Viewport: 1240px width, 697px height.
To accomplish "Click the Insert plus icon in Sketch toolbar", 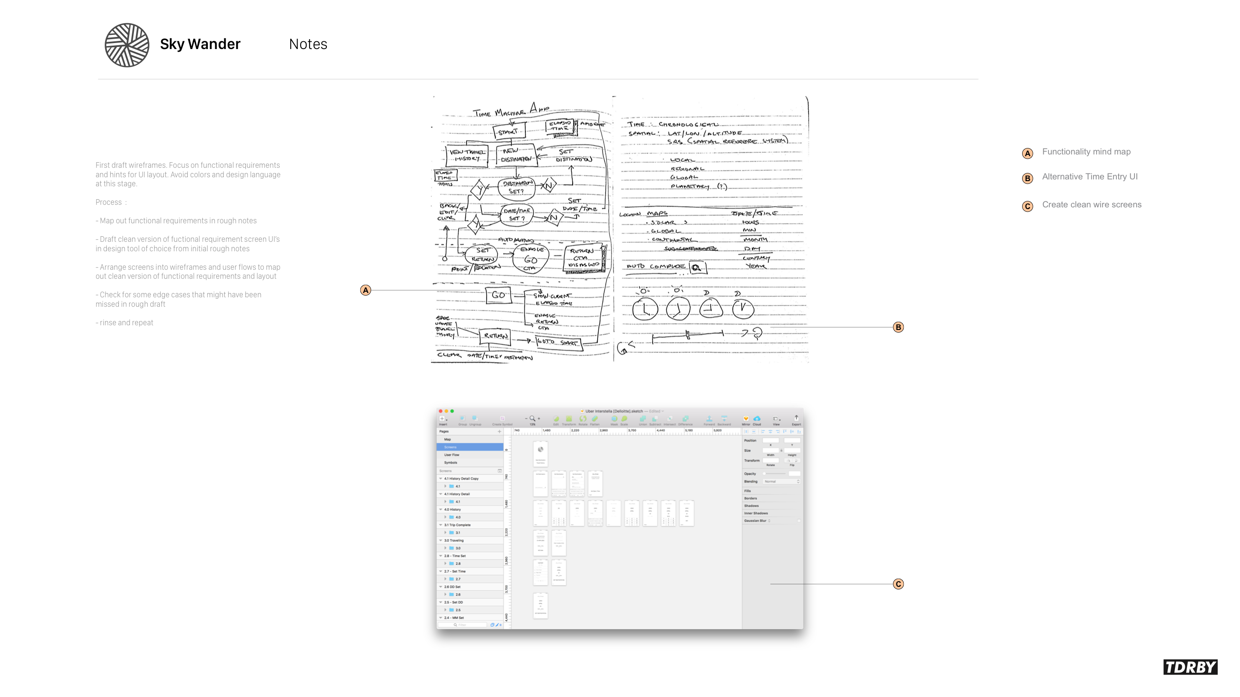I will coord(442,419).
